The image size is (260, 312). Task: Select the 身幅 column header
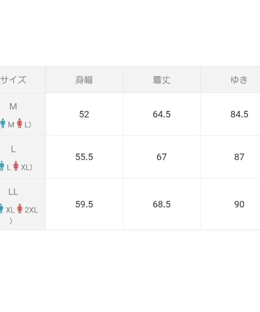(84, 80)
